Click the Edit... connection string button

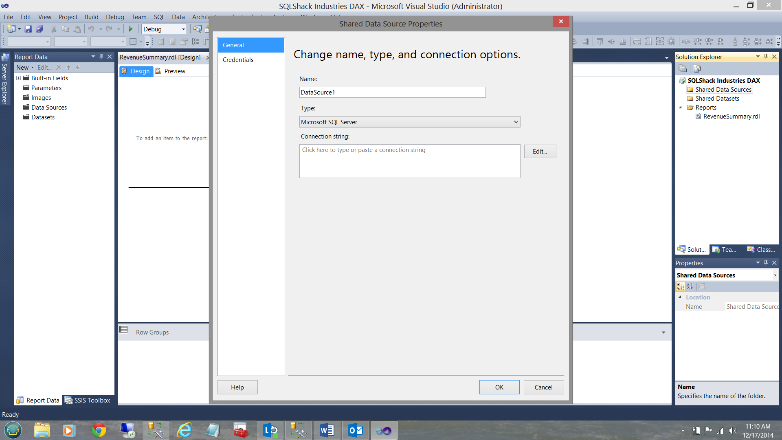[540, 151]
